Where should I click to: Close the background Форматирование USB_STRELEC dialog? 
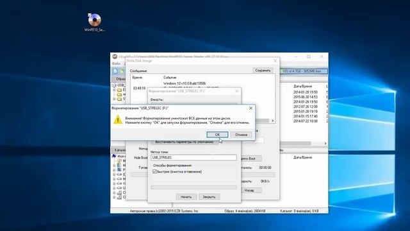point(236,91)
